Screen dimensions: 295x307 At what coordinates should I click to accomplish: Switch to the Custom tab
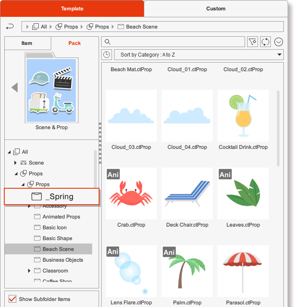(215, 9)
